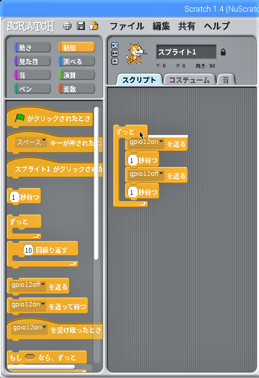Screen dimensions: 259x378
Task: Click the globe language icon
Action: [x=67, y=26]
